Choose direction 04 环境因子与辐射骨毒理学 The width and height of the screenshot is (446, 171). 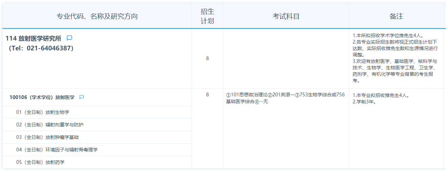pyautogui.click(x=57, y=150)
